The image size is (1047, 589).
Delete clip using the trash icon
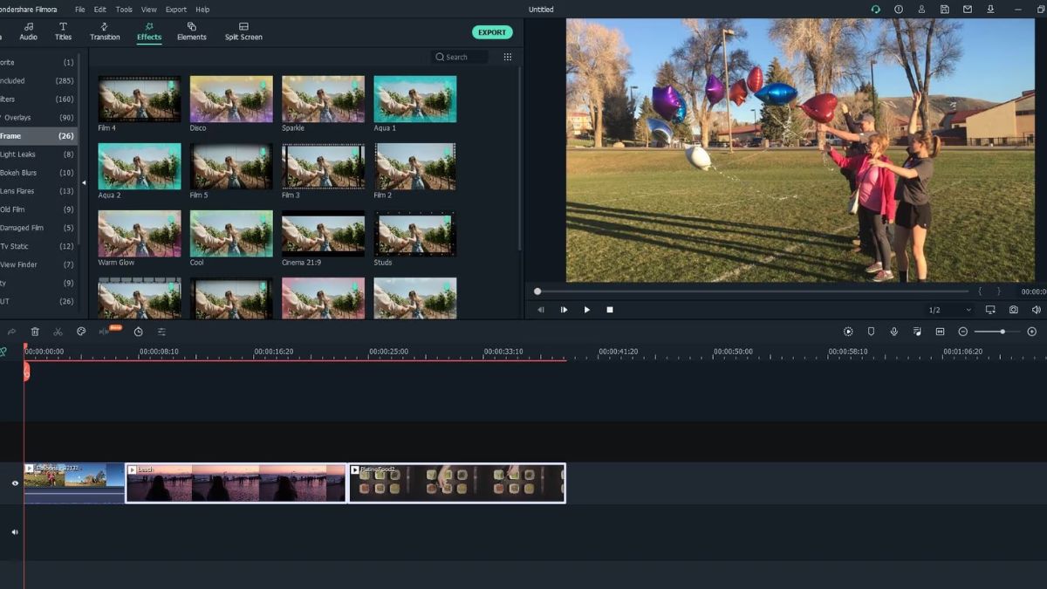pos(35,332)
